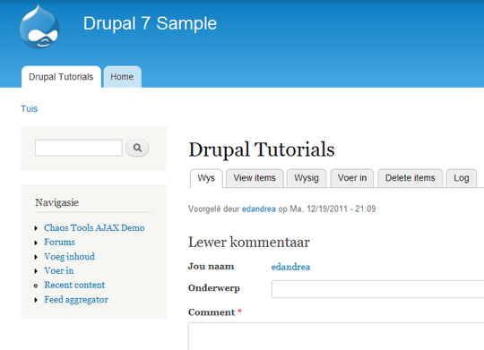This screenshot has width=484, height=350.
Task: Open the Drupal 7 Sample site title
Action: [x=150, y=23]
